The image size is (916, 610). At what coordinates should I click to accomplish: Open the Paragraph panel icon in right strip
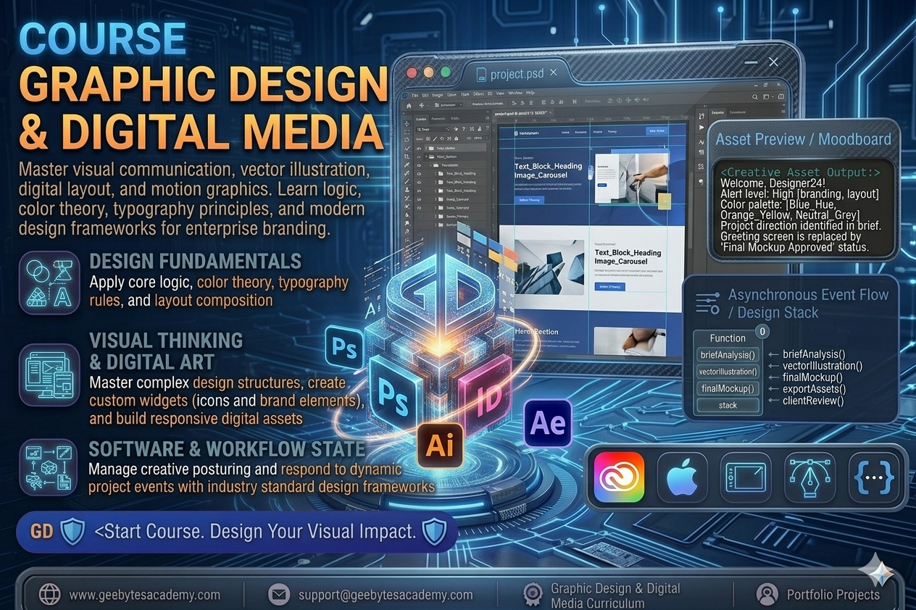coord(701,182)
